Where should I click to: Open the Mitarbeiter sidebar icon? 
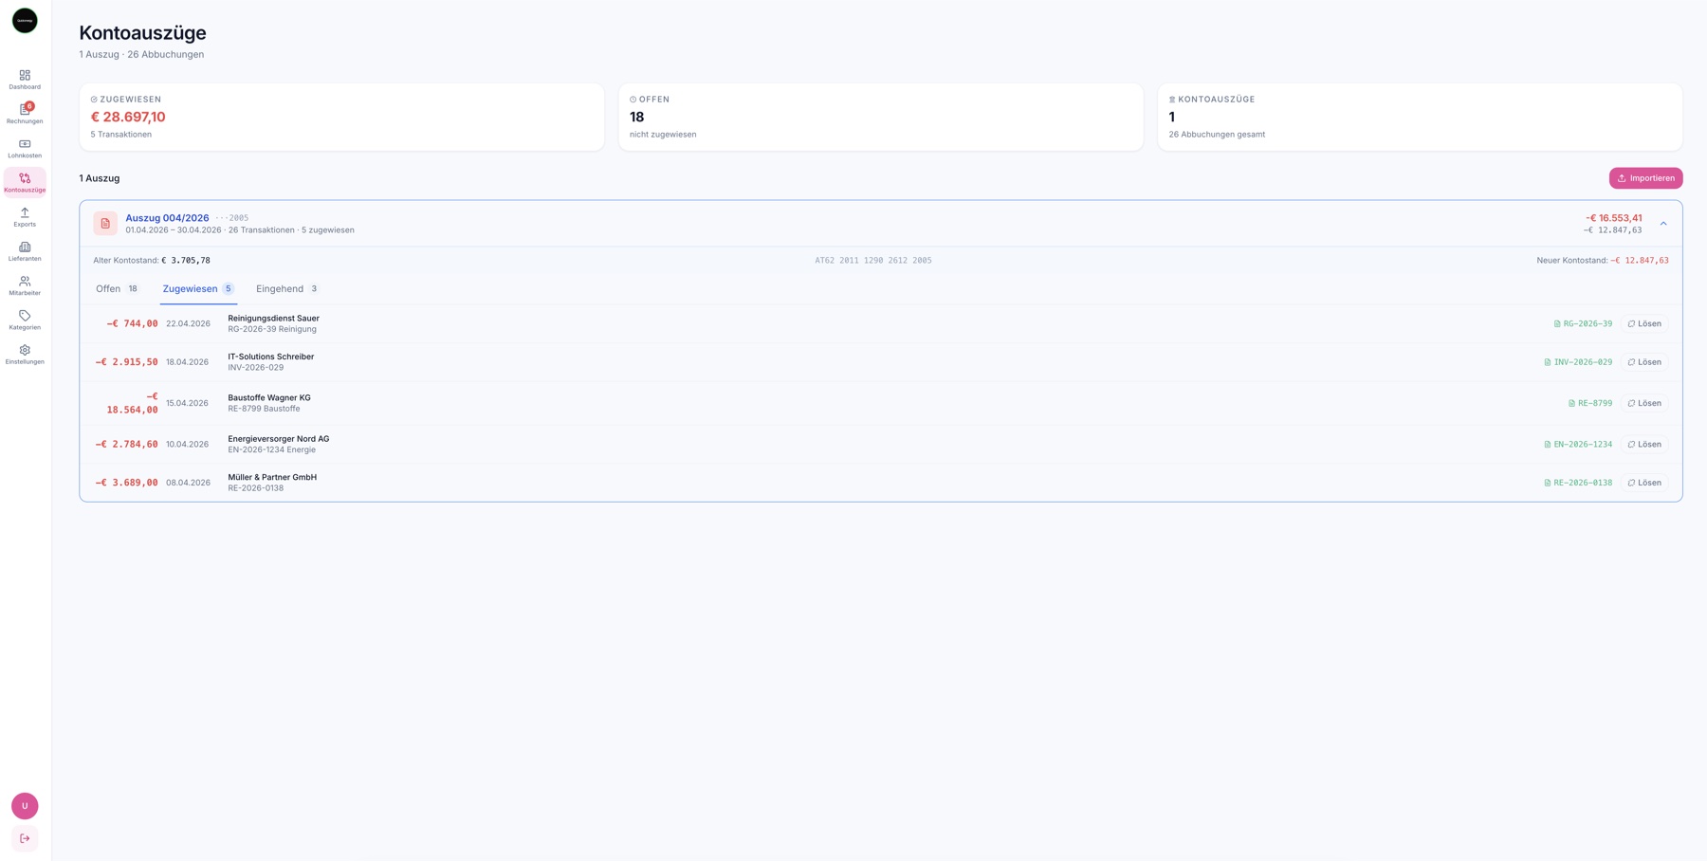coord(25,285)
